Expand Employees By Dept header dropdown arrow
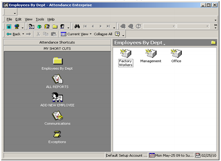The width and height of the screenshot is (221, 161). coord(164,44)
